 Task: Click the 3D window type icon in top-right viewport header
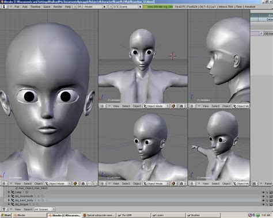(x=192, y=106)
